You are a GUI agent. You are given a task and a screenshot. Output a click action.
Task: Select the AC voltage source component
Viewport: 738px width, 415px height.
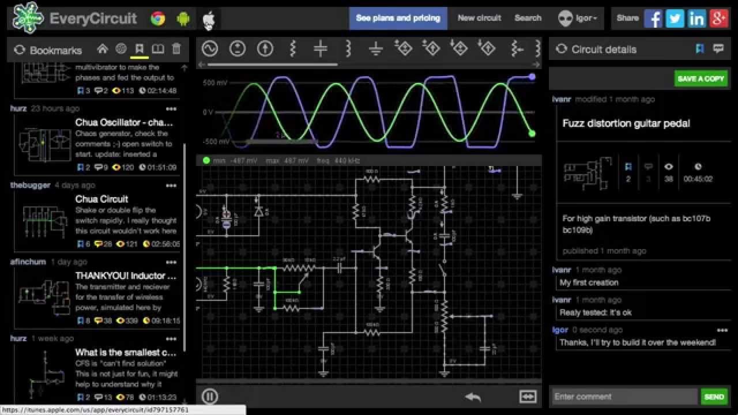209,48
